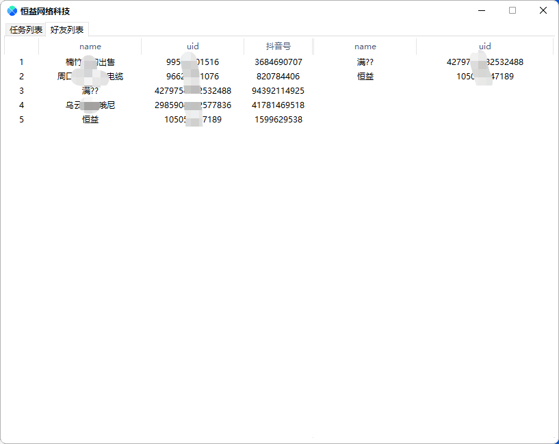Switch to the 任务列表 tab

coord(26,29)
